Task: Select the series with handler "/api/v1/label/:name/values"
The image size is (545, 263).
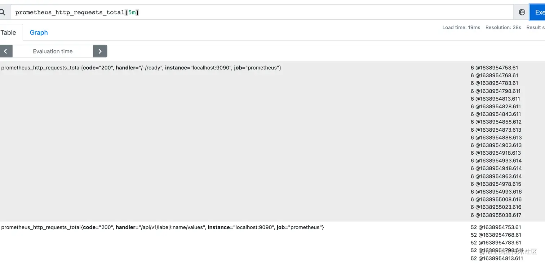Action: (163, 227)
